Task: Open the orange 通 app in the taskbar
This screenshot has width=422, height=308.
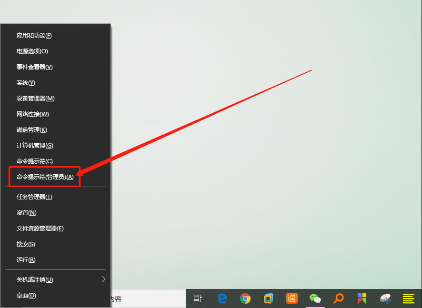Action: [x=291, y=299]
